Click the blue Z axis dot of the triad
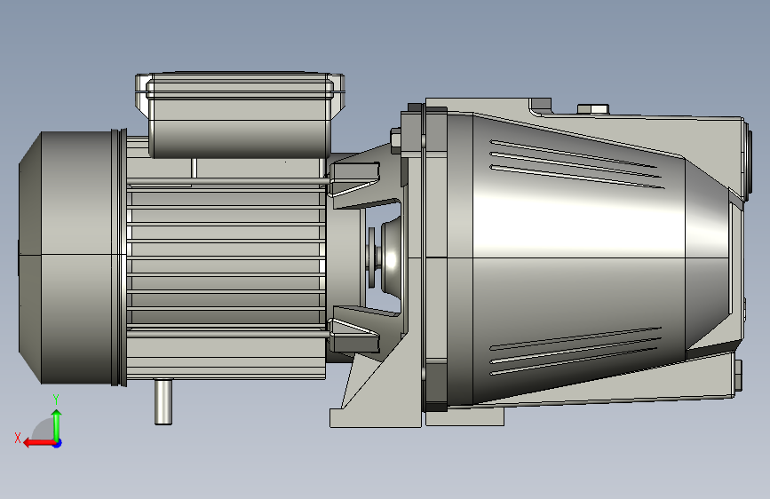Image resolution: width=770 pixels, height=499 pixels. (x=58, y=443)
